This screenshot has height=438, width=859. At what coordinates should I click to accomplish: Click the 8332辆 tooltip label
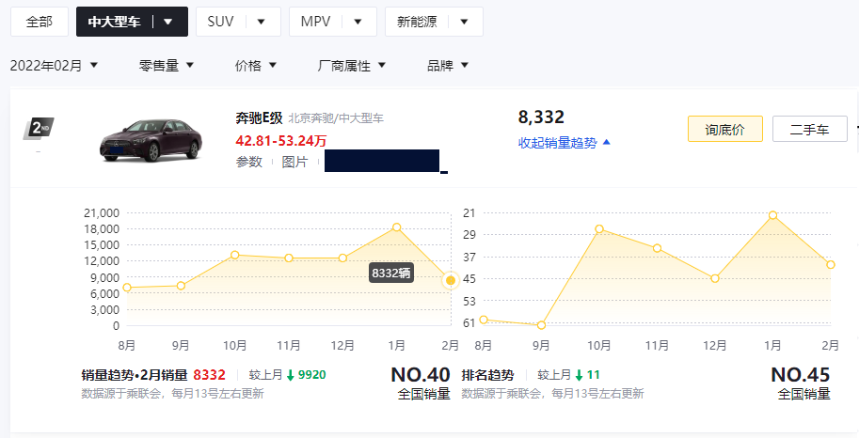pos(391,274)
